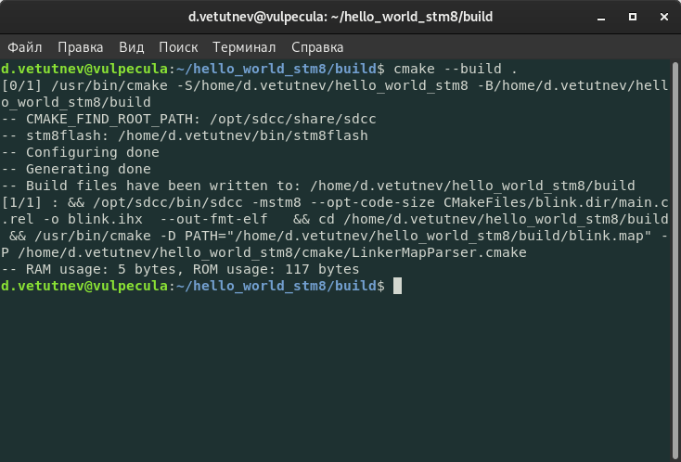Click the window title bar text
Viewport: 681px width, 462px height.
tap(340, 17)
